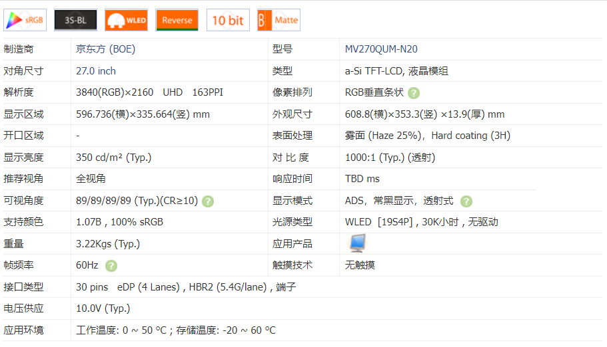Viewport: 607px width, 347px height.
Task: Click the pixel arrangement value RGB垂直条状
Action: [x=374, y=92]
